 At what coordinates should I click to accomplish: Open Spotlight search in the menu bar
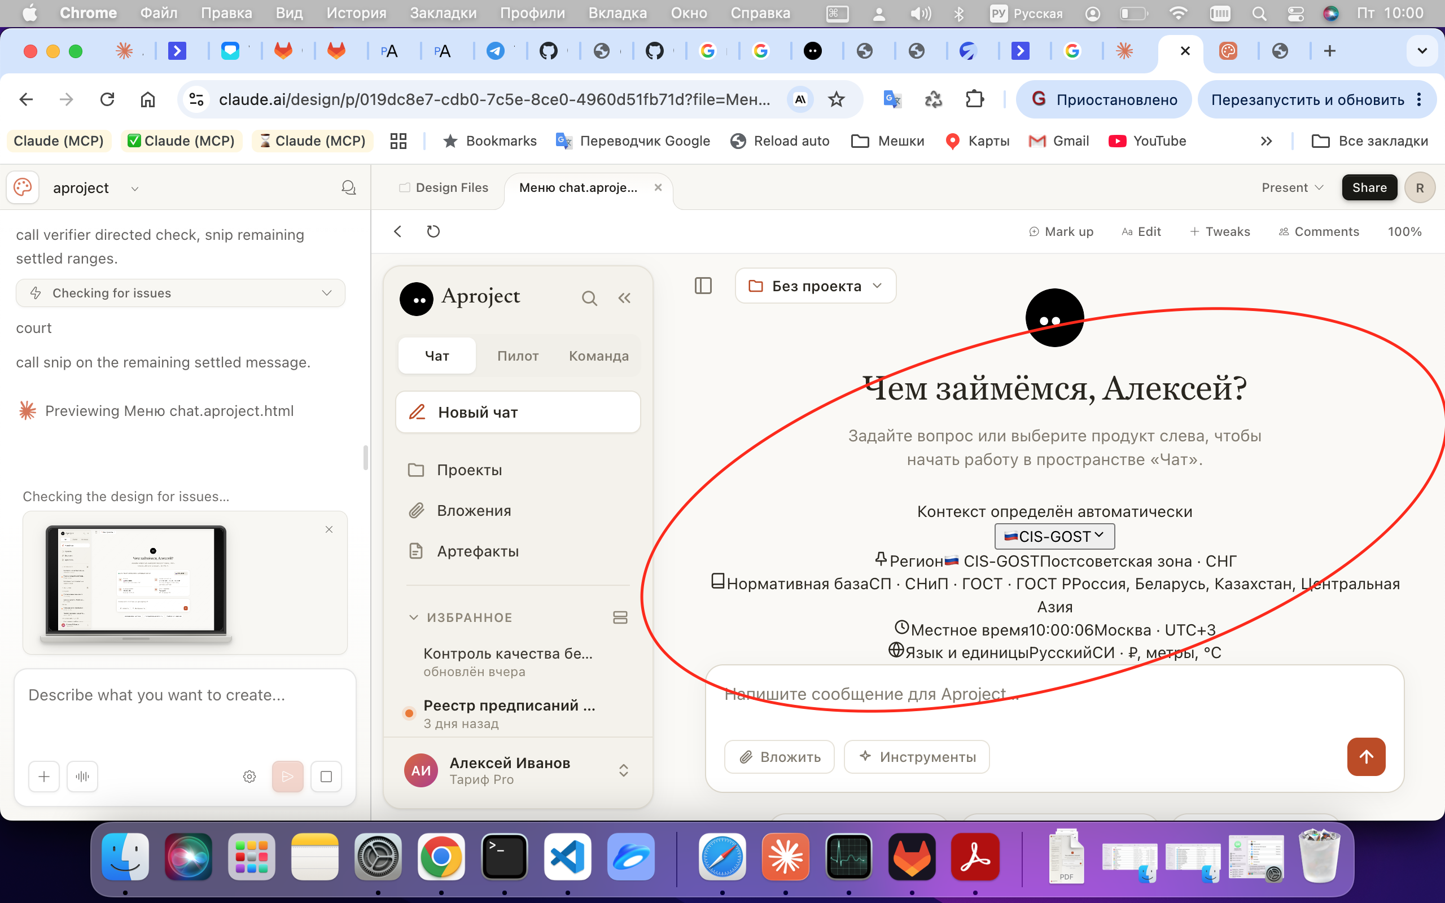[1259, 13]
